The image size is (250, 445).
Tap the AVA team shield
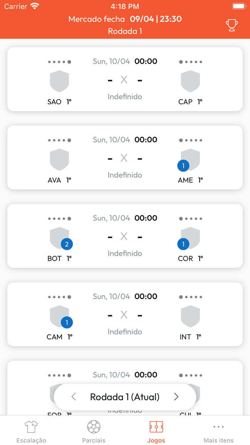[59, 160]
